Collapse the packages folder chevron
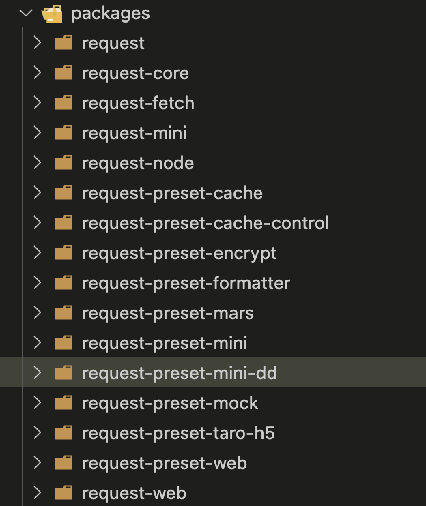This screenshot has height=506, width=426. point(25,13)
